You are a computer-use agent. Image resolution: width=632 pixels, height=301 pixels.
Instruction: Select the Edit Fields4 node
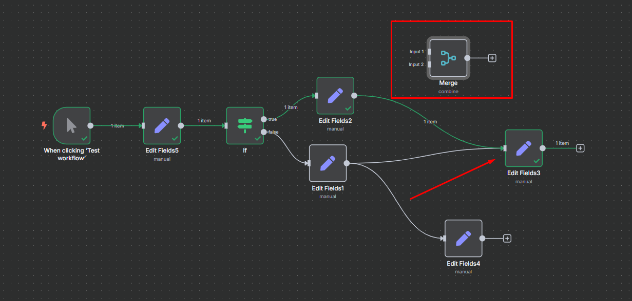[x=463, y=238]
